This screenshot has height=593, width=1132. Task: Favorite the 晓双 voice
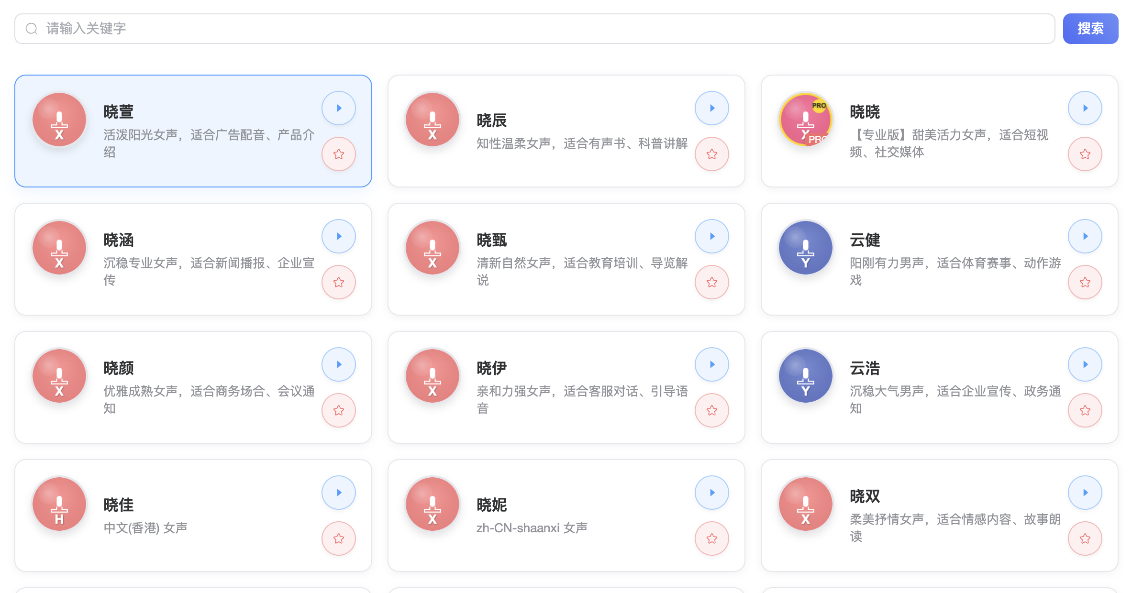pyautogui.click(x=1085, y=538)
